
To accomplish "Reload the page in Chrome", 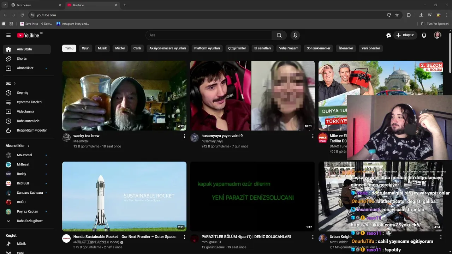I will [x=22, y=15].
